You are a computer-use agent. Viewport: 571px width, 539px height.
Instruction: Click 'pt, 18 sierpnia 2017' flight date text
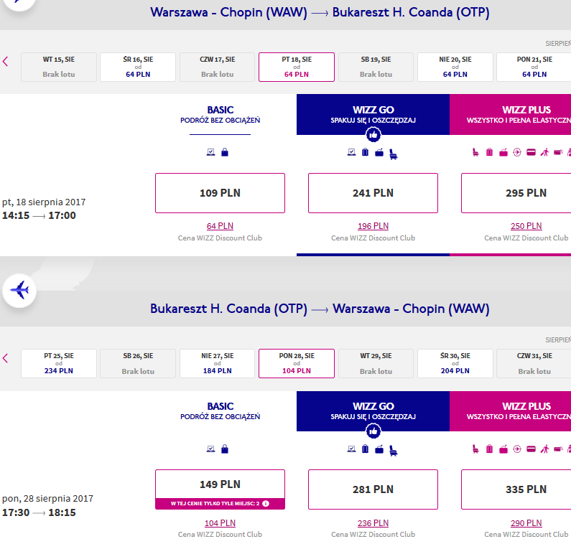tap(44, 202)
